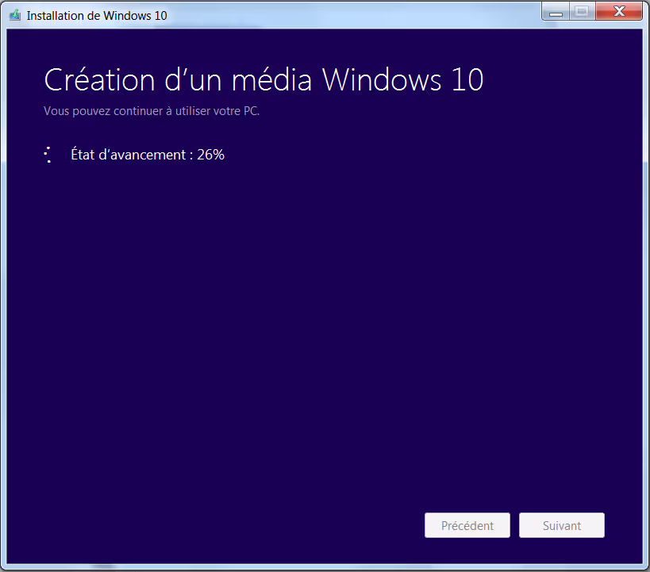Viewport: 650px width, 572px height.
Task: Click "Vous pouvez continuer à utiliser votre PC" subtitle
Action: point(152,111)
